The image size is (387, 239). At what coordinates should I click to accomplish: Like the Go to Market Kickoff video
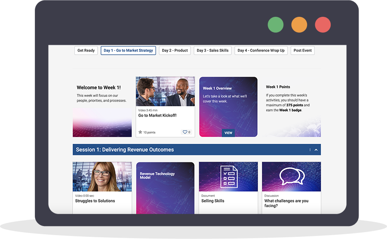coord(185,132)
